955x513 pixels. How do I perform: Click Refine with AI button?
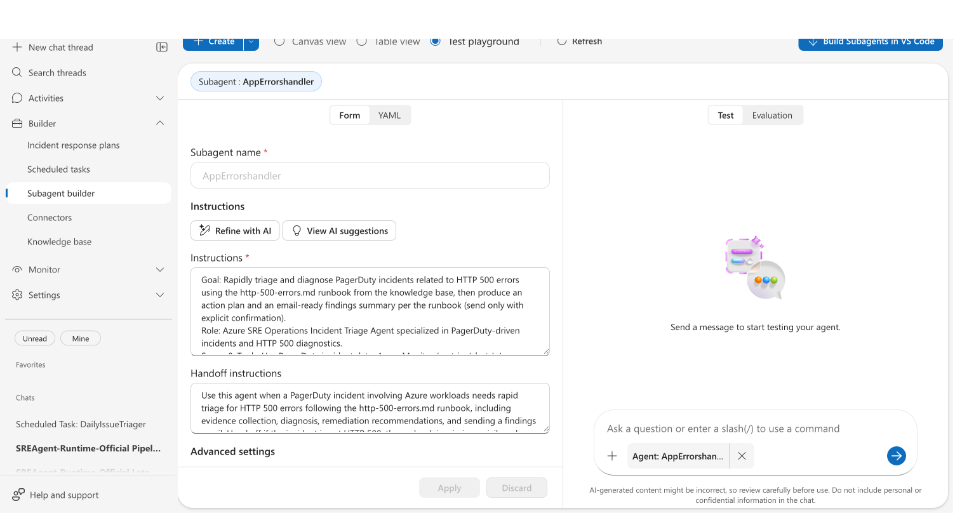point(235,230)
